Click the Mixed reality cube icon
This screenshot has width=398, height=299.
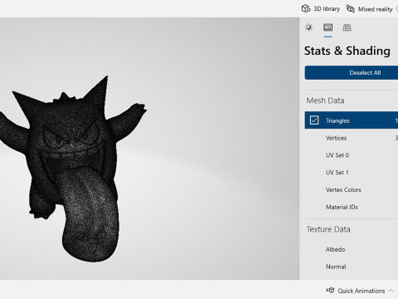click(351, 9)
